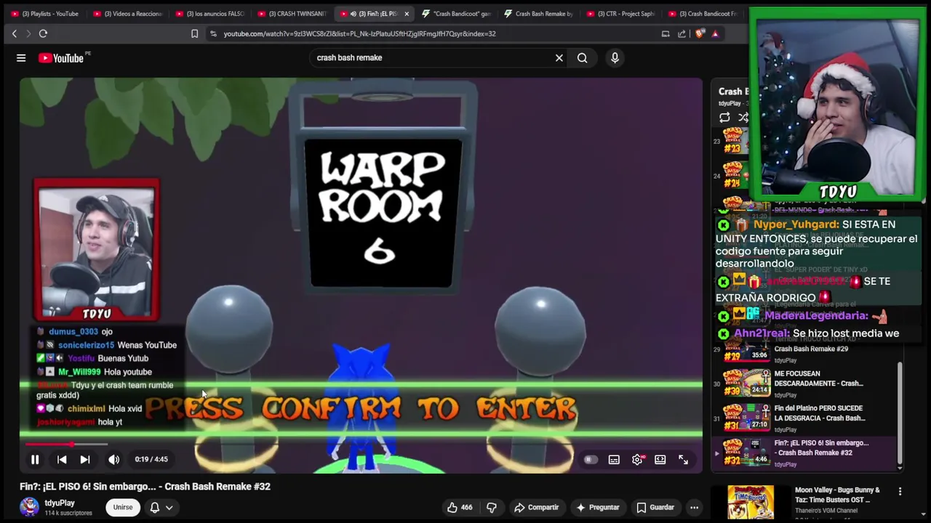Reload the page
This screenshot has width=931, height=523.
(43, 33)
